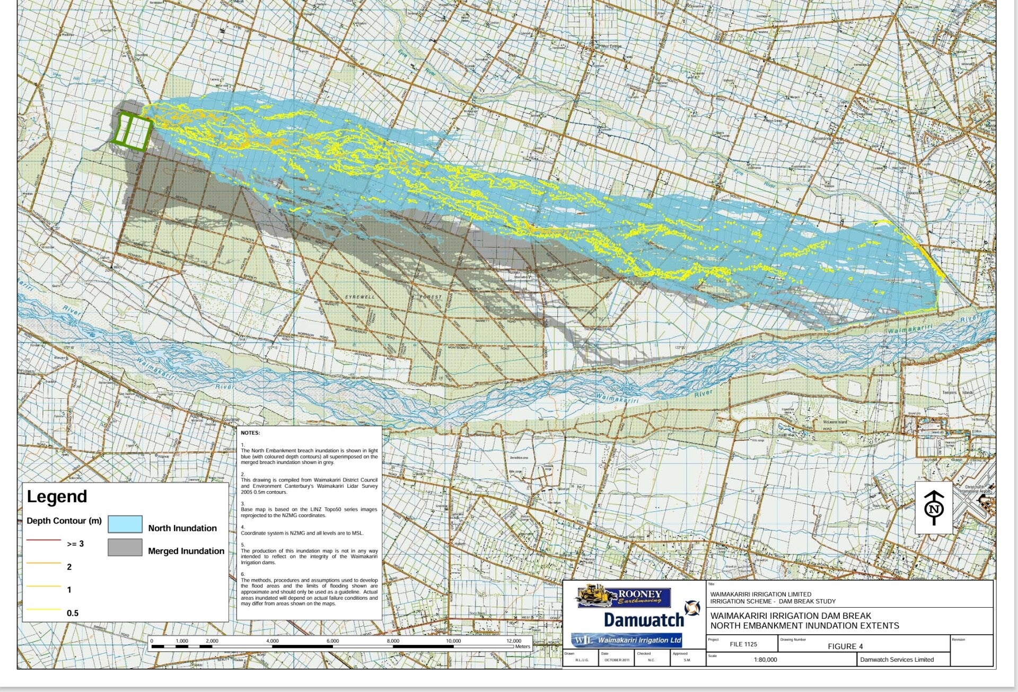The width and height of the screenshot is (1018, 692).
Task: Click the Damwatch Services Limited text
Action: click(897, 660)
